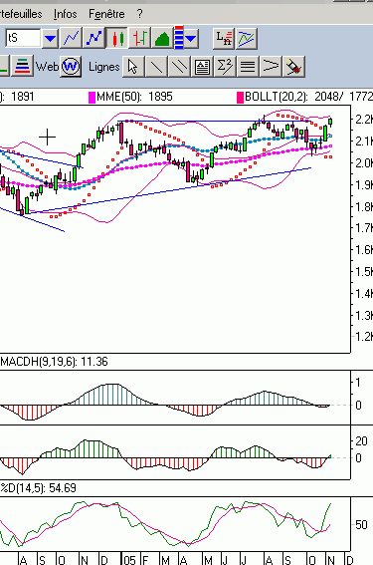Select the parallel lines channel tool

pos(179,67)
